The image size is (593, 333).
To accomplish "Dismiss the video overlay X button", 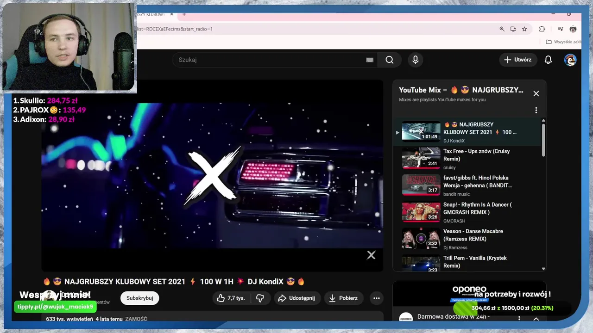I will (x=371, y=255).
